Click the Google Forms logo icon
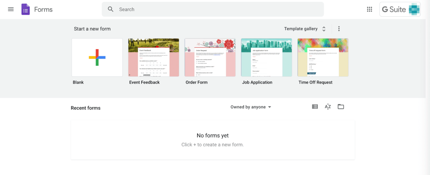This screenshot has height=175, width=430. point(25,9)
